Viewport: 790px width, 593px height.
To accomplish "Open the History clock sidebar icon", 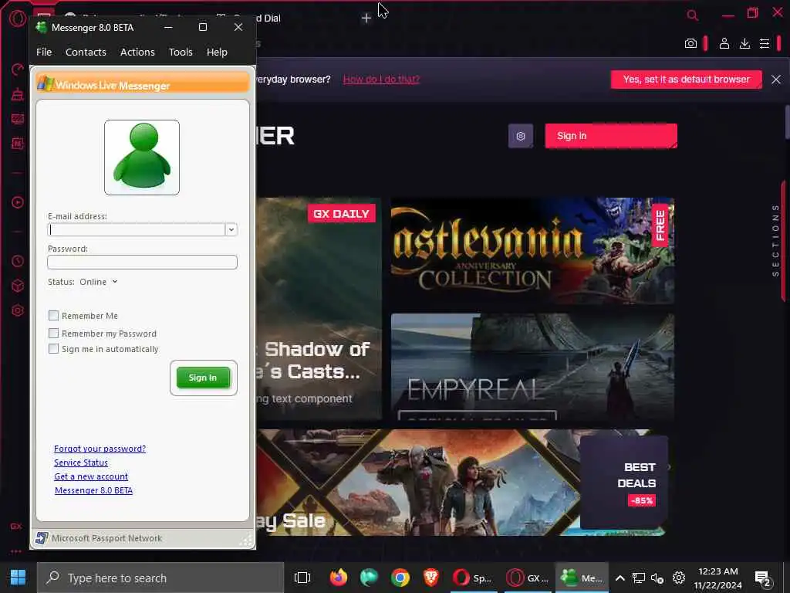I will (18, 261).
